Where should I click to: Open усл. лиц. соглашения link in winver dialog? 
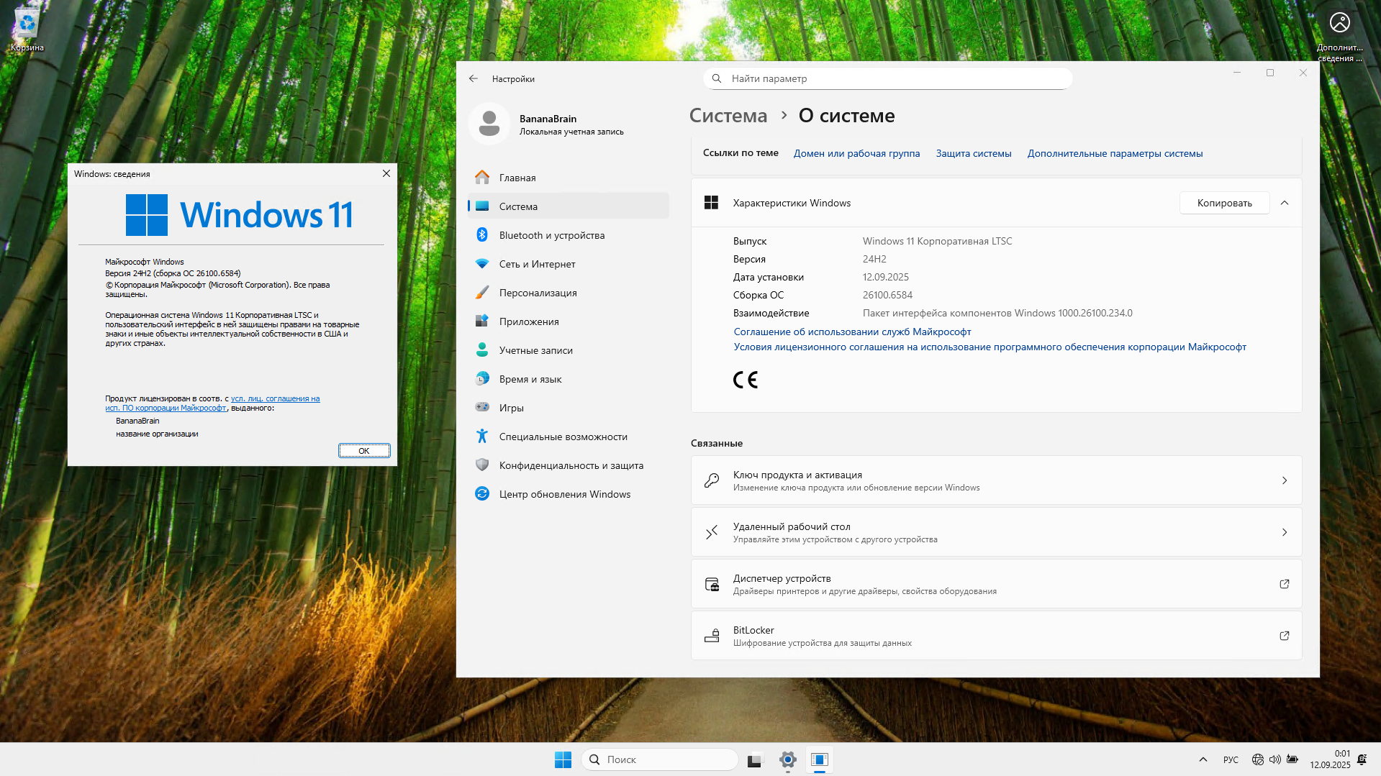[x=275, y=398]
